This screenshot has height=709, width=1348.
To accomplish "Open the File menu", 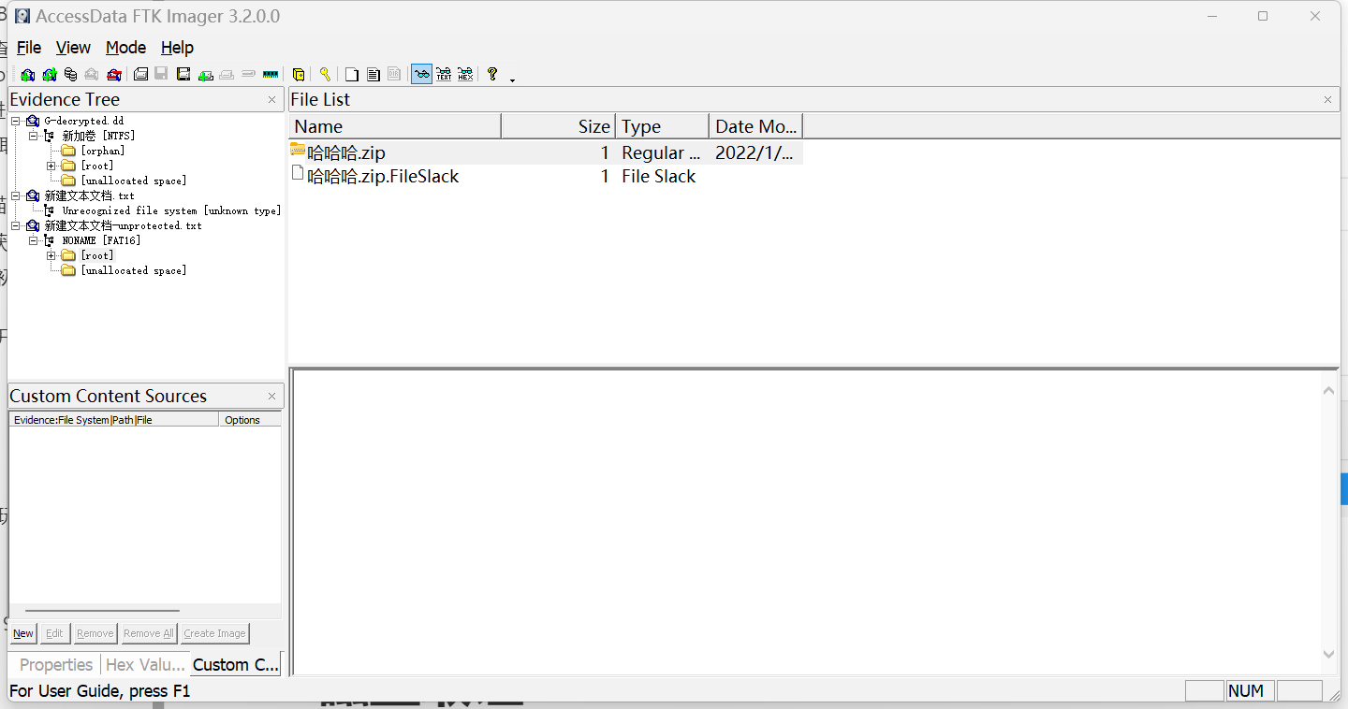I will tap(29, 48).
